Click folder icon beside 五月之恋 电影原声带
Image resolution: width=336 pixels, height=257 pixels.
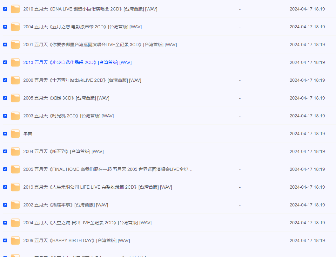[x=15, y=27]
